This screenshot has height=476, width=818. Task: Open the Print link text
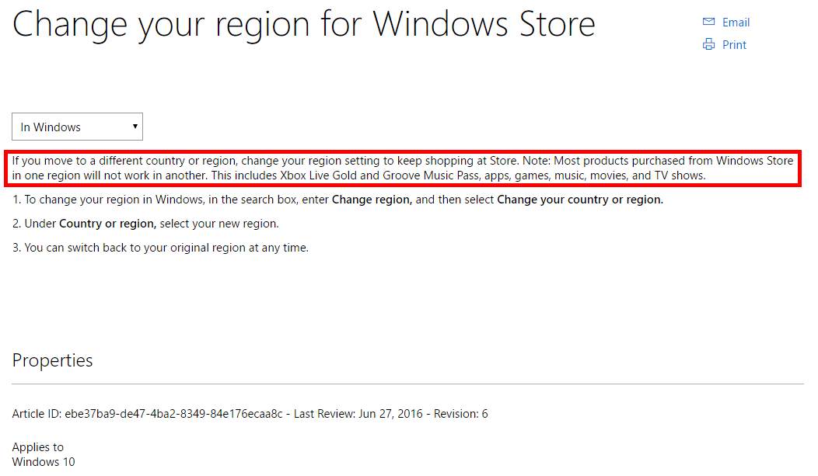(734, 45)
